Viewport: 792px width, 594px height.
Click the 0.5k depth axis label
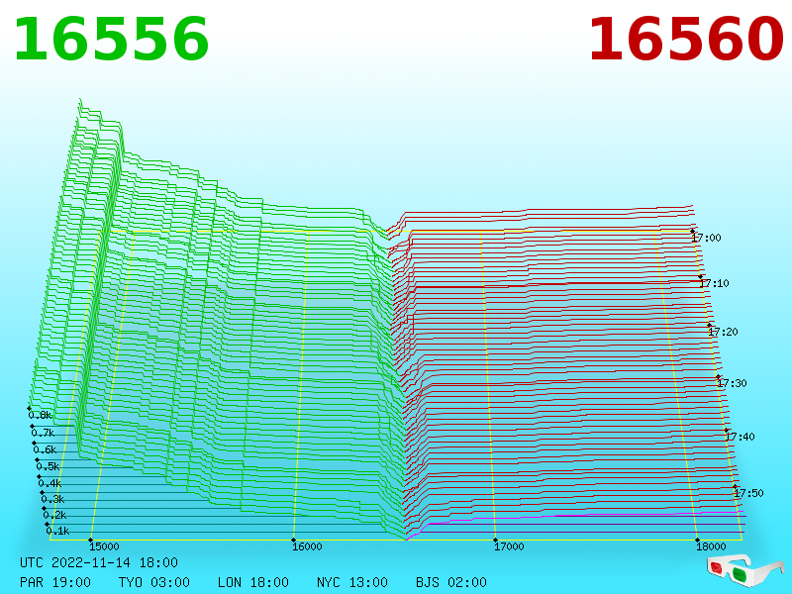pos(48,466)
